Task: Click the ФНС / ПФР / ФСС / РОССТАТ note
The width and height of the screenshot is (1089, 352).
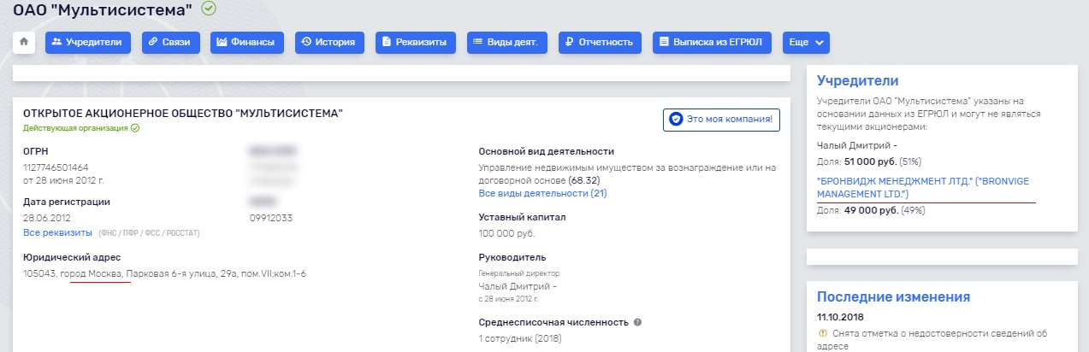Action: (148, 233)
